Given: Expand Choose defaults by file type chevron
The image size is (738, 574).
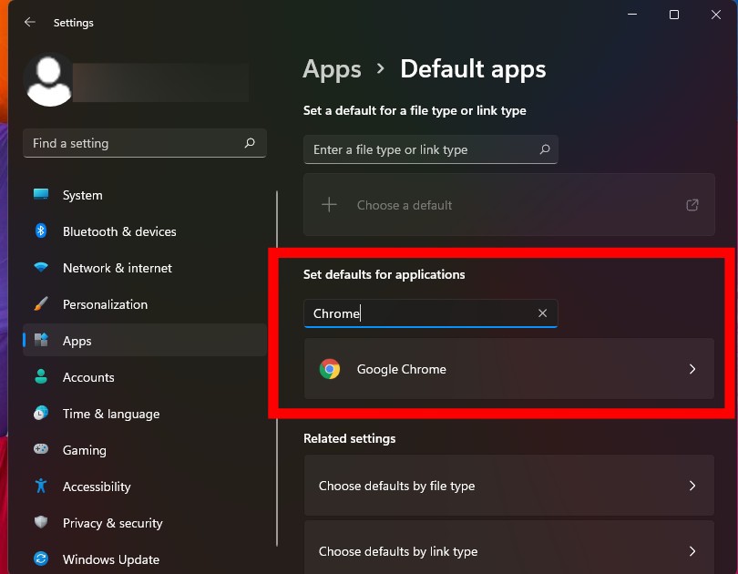Looking at the screenshot, I should pyautogui.click(x=692, y=486).
